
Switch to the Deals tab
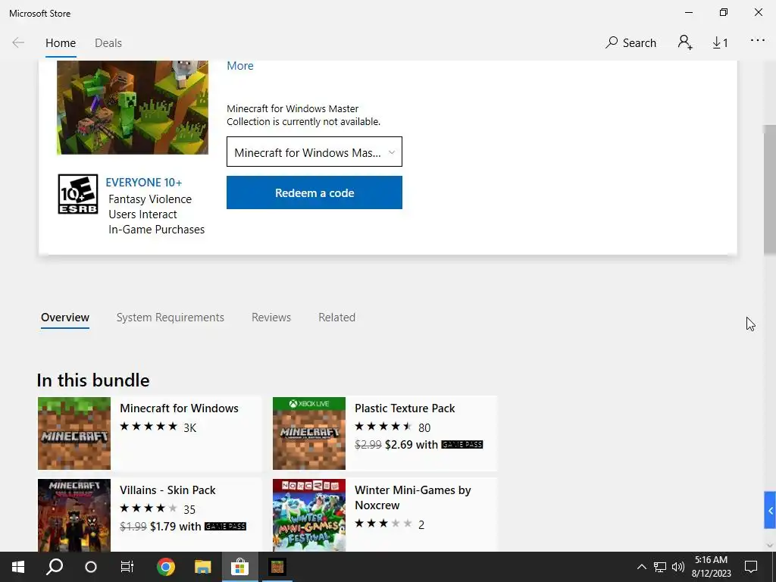108,43
